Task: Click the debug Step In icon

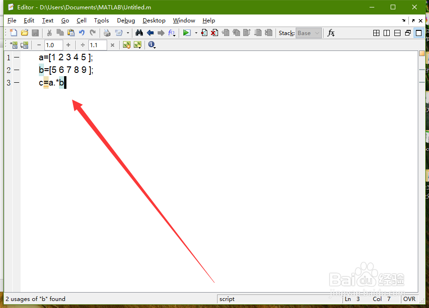Action: [x=236, y=33]
